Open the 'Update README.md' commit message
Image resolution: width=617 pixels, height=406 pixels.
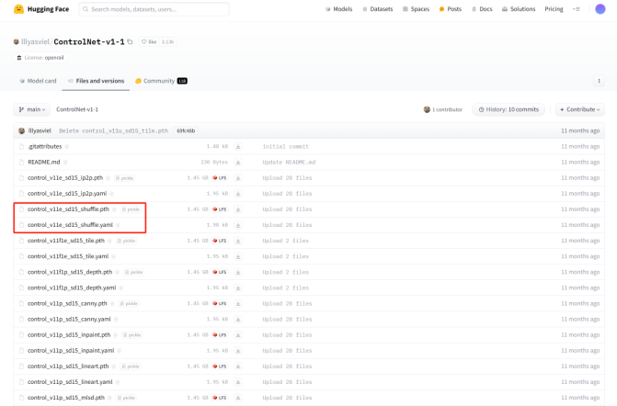pos(289,163)
